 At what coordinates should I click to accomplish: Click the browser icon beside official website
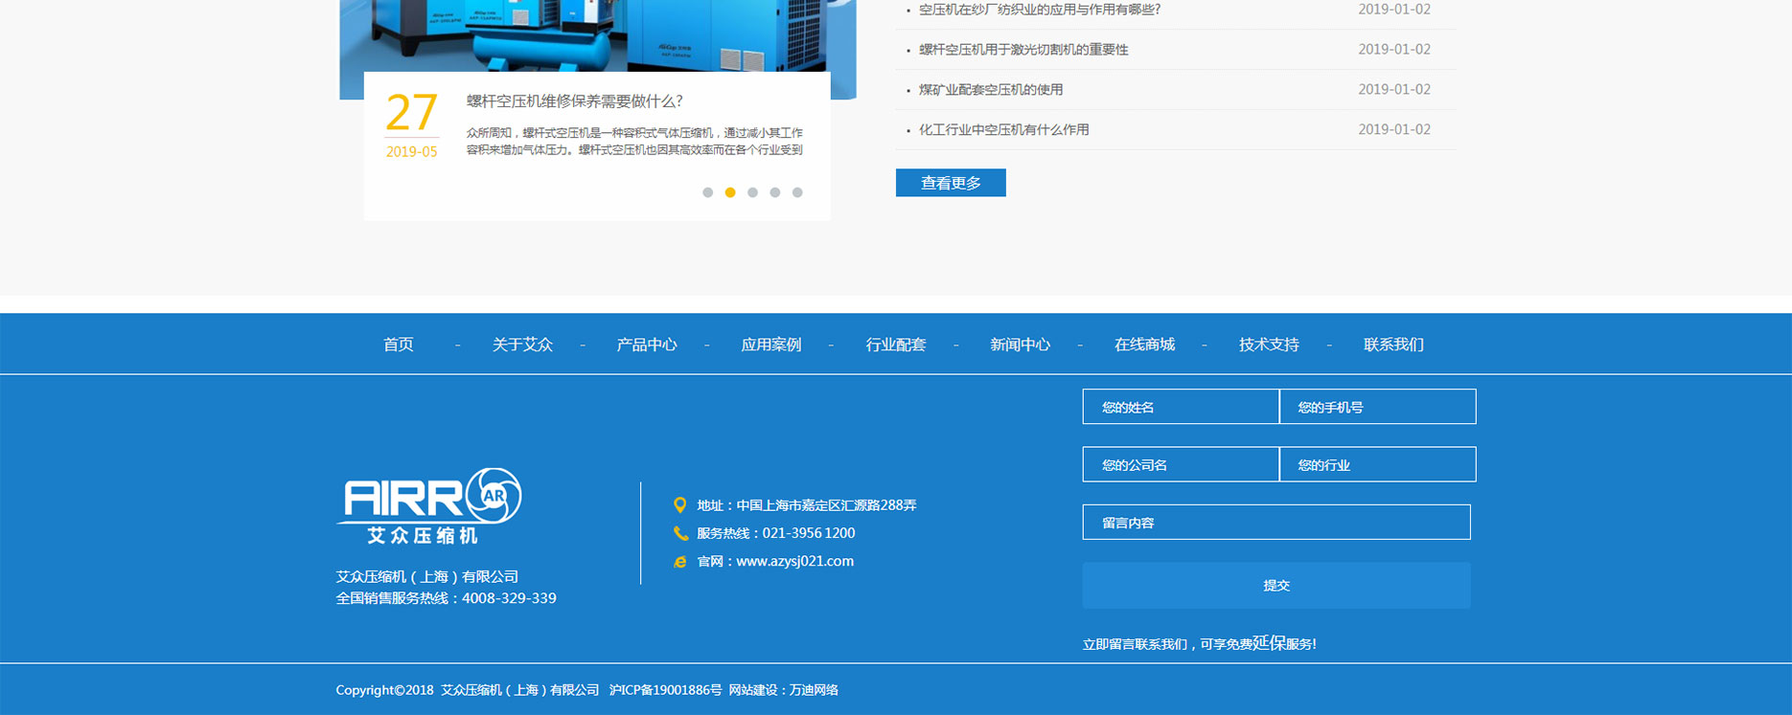(x=680, y=562)
